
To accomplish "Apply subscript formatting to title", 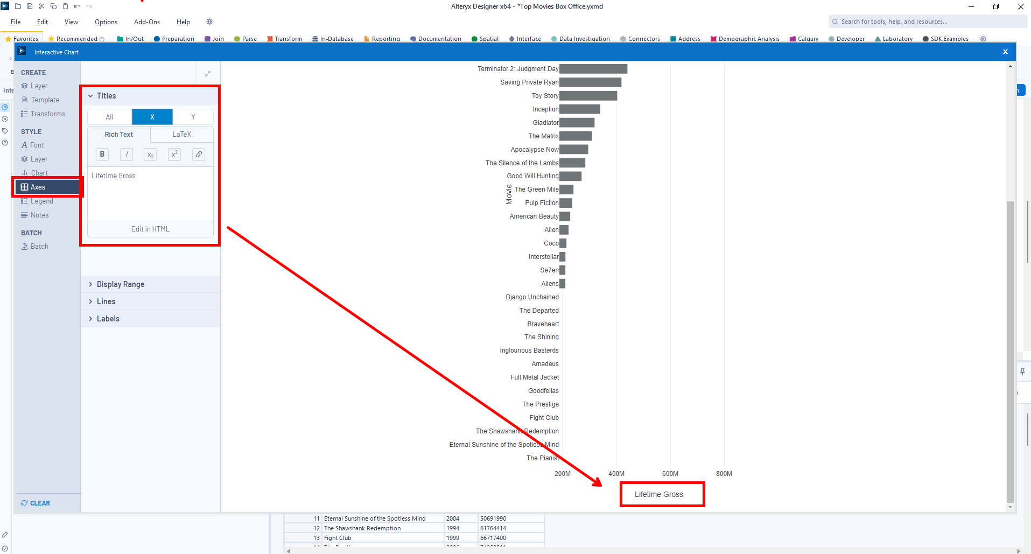I will [151, 155].
